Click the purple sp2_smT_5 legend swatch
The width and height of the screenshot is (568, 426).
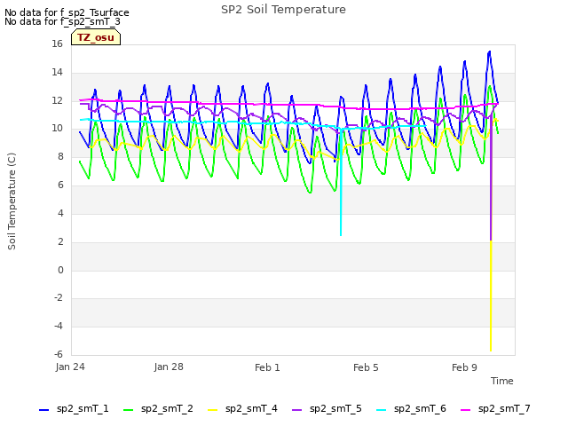(x=296, y=410)
